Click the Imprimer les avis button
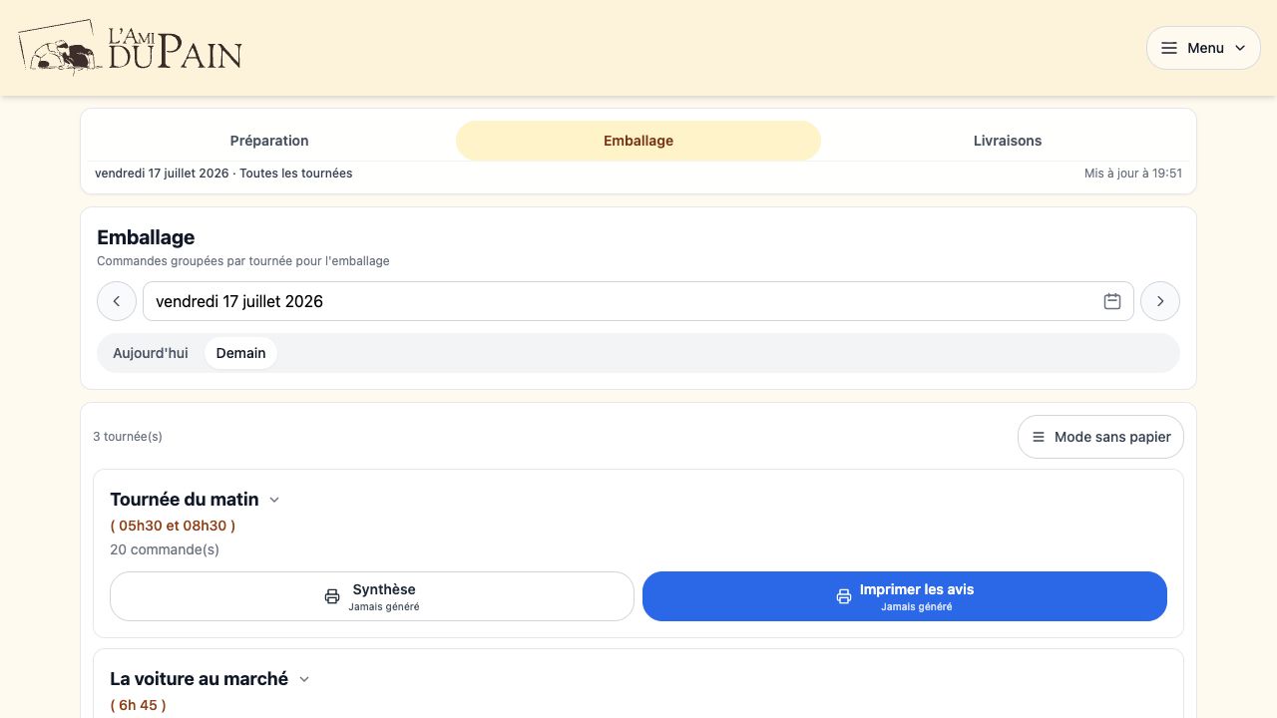The image size is (1277, 718). coord(905,596)
